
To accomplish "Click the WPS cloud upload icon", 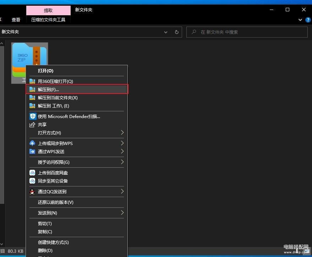I will tap(32, 144).
